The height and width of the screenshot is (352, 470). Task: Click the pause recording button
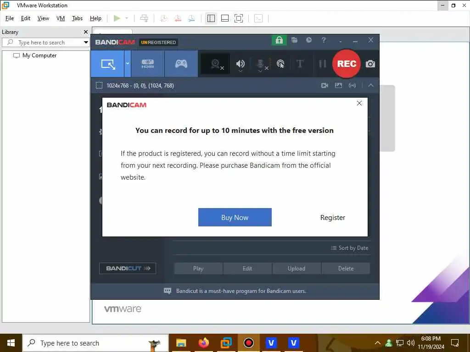click(323, 64)
